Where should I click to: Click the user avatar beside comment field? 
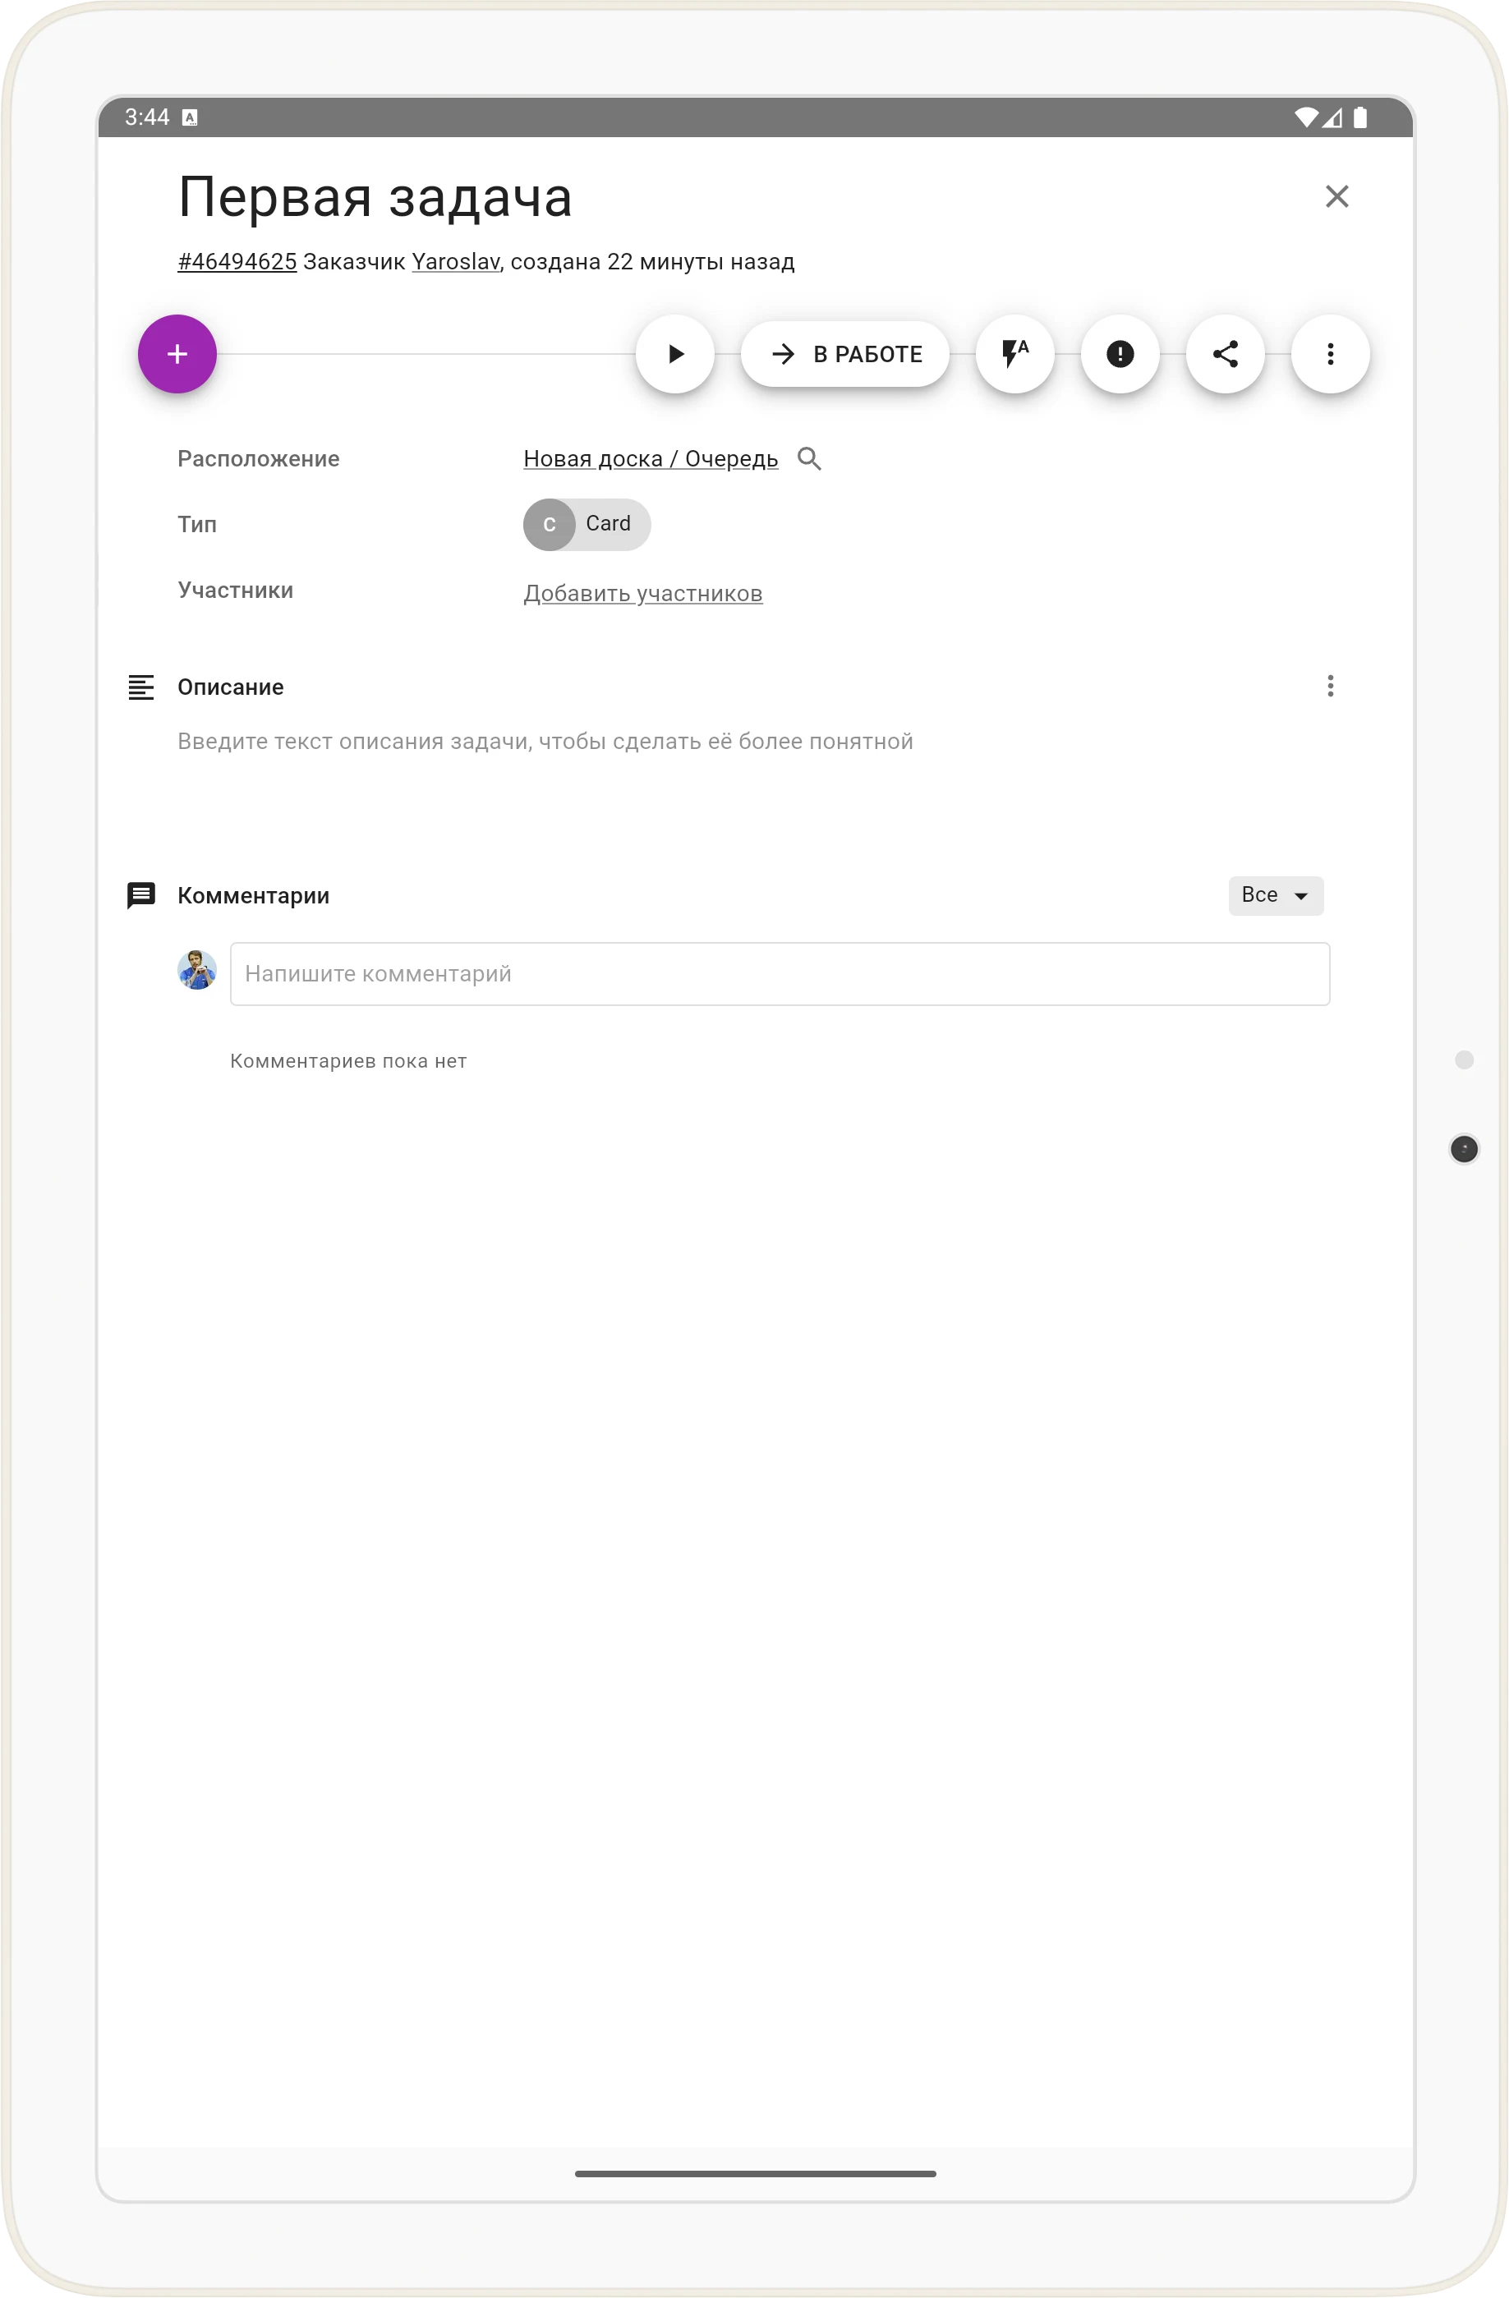click(197, 969)
